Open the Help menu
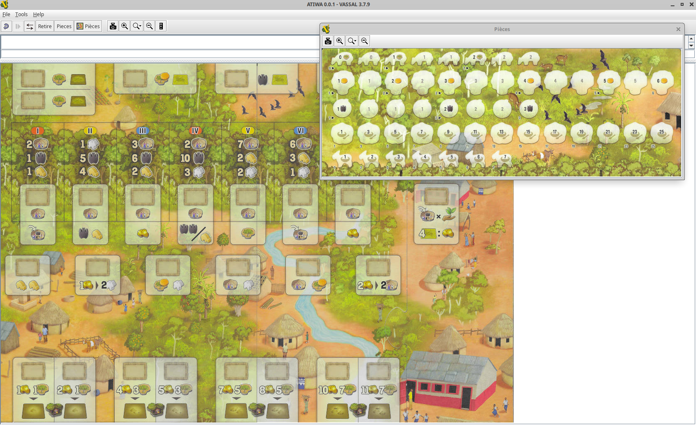The width and height of the screenshot is (696, 425). click(x=39, y=14)
